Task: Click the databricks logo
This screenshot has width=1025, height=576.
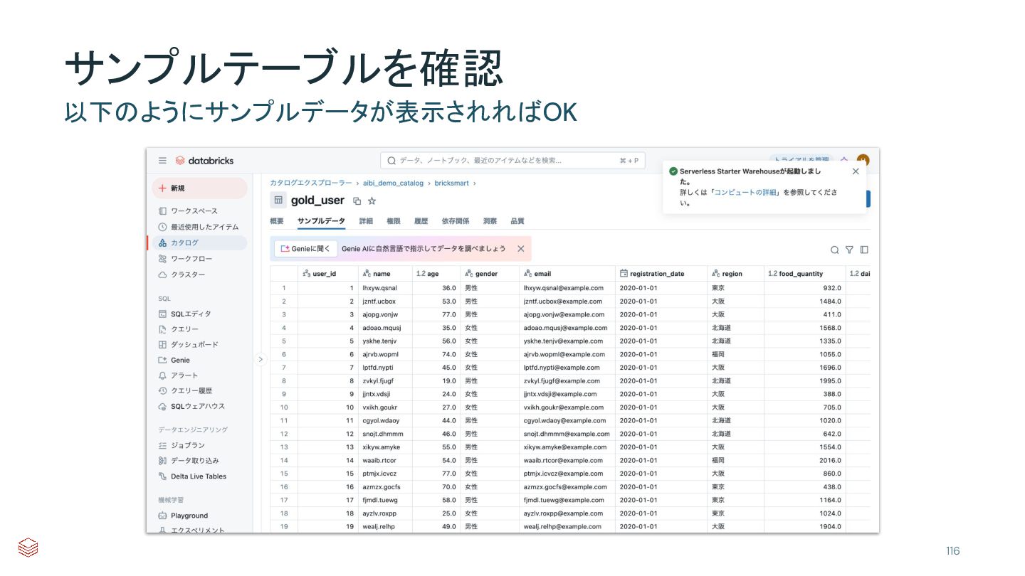Action: (x=204, y=161)
